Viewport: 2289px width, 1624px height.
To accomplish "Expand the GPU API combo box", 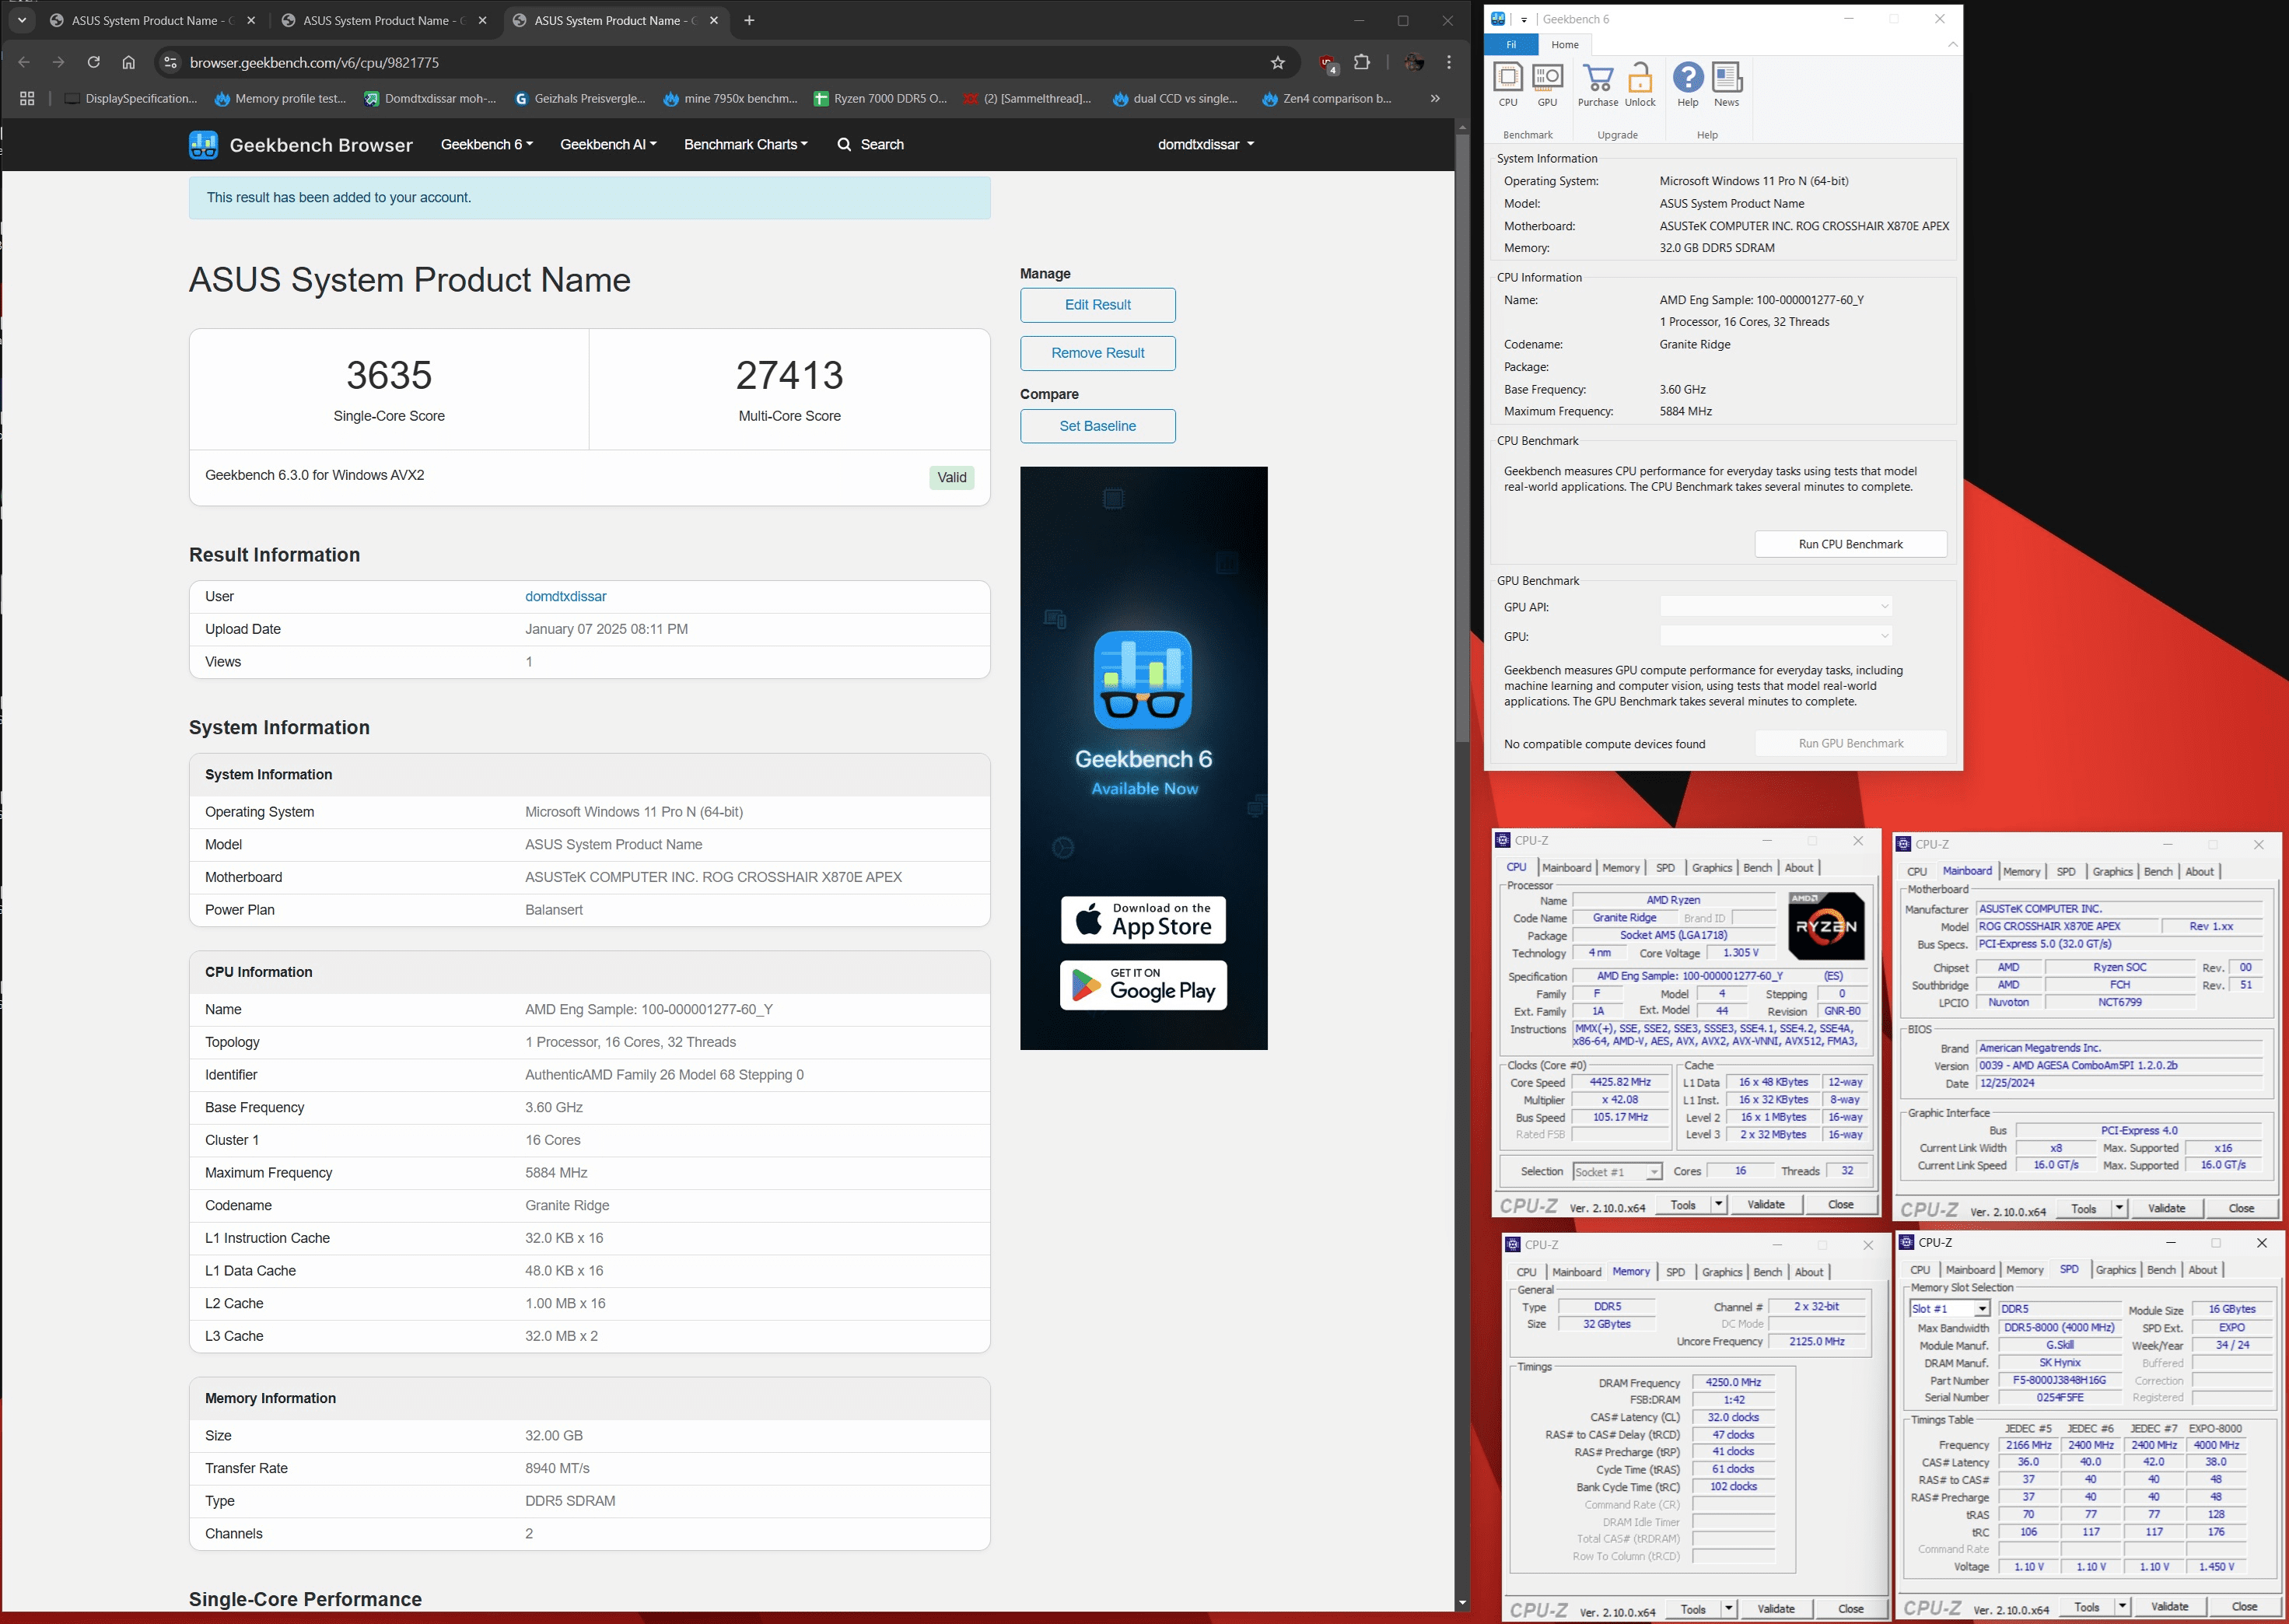I will pyautogui.click(x=1776, y=606).
